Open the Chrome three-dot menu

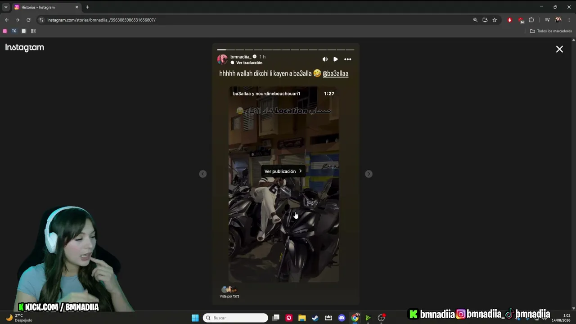[569, 20]
